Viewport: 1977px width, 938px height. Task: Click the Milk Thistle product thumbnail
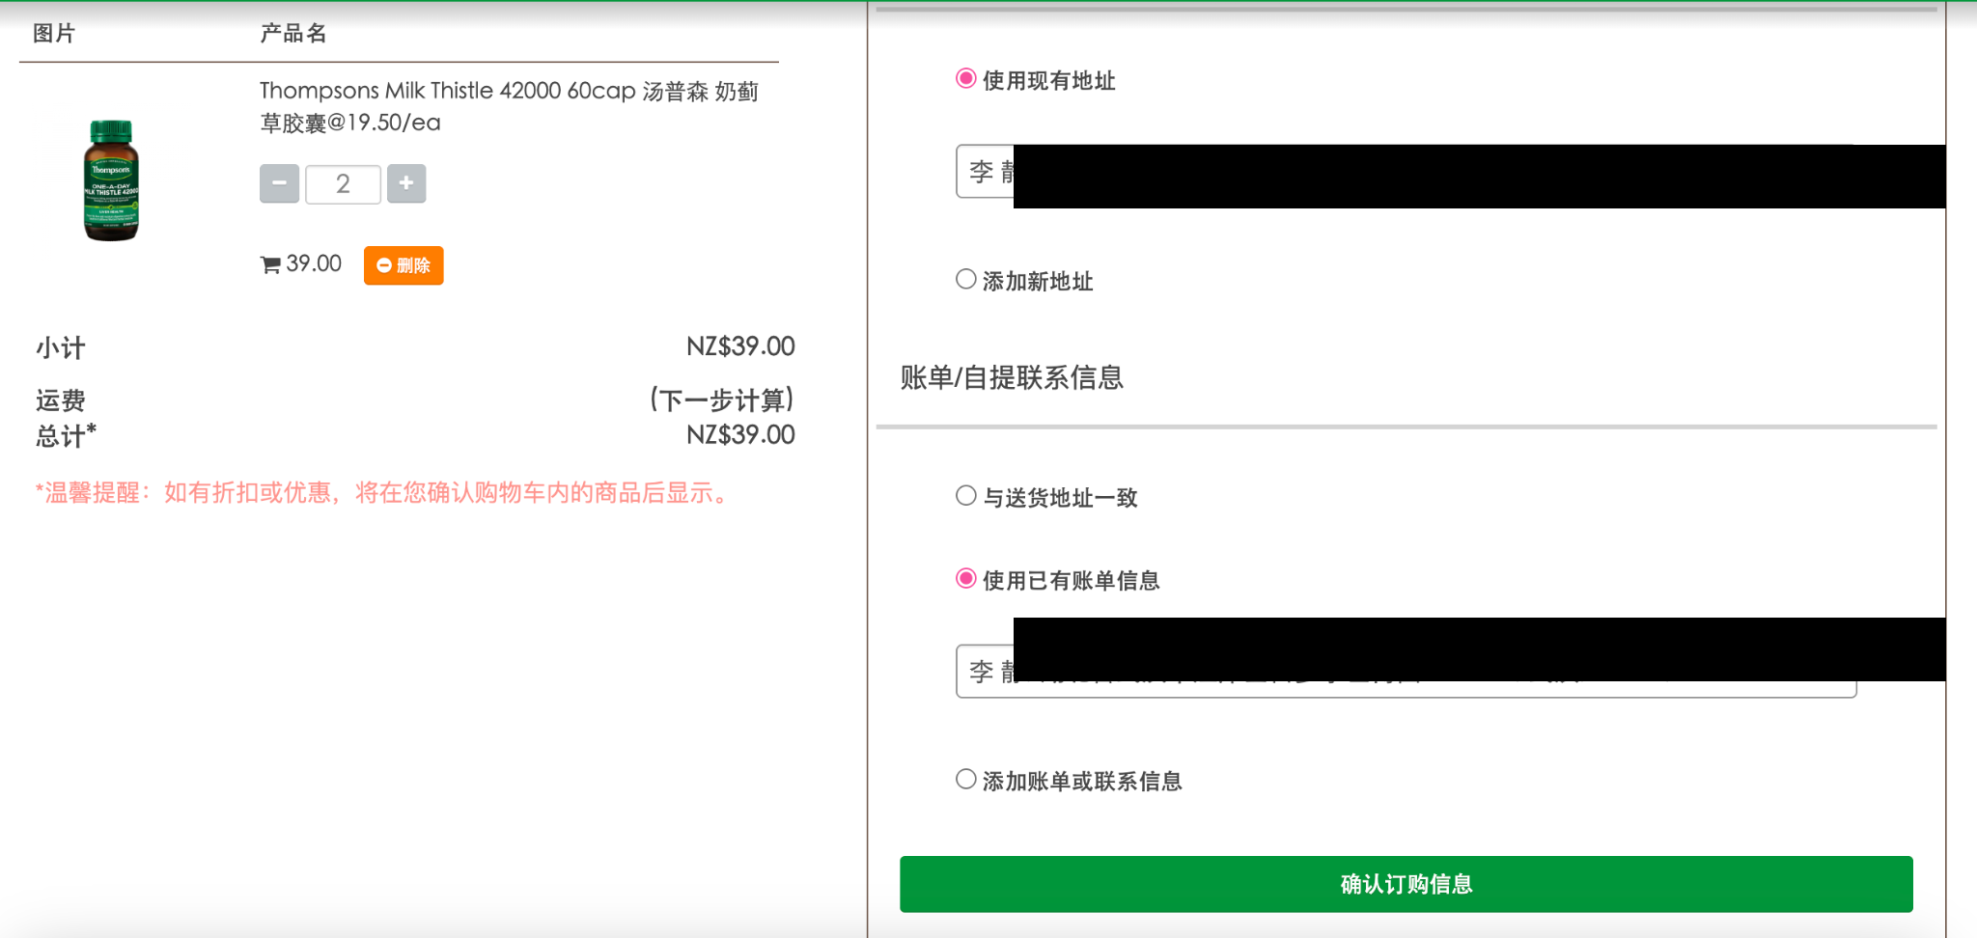(111, 180)
